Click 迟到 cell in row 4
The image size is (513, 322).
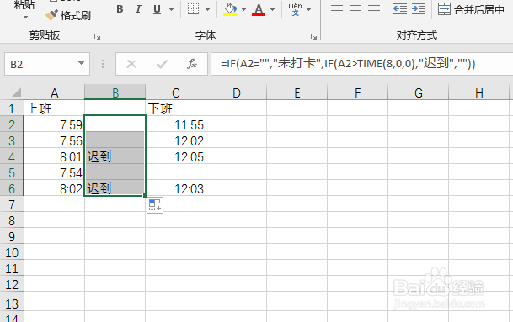115,156
